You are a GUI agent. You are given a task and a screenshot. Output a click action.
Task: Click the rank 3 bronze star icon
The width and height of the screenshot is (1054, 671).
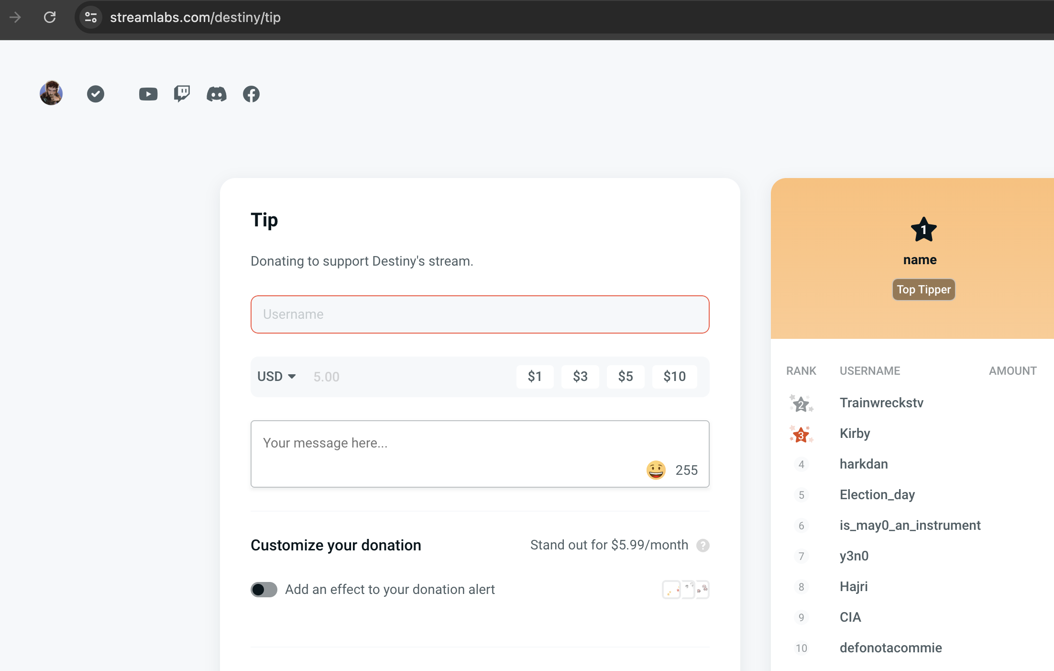tap(801, 434)
